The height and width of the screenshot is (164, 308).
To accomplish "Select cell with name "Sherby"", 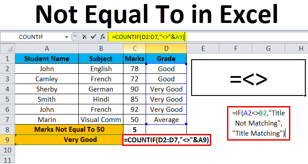I will coord(47,89).
